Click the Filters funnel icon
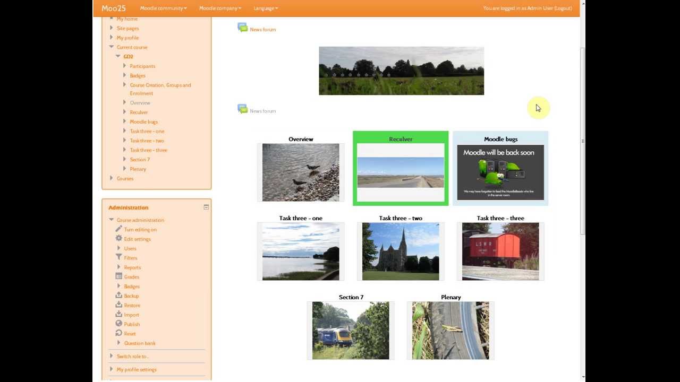Screen dimensions: 680x382 tap(119, 257)
